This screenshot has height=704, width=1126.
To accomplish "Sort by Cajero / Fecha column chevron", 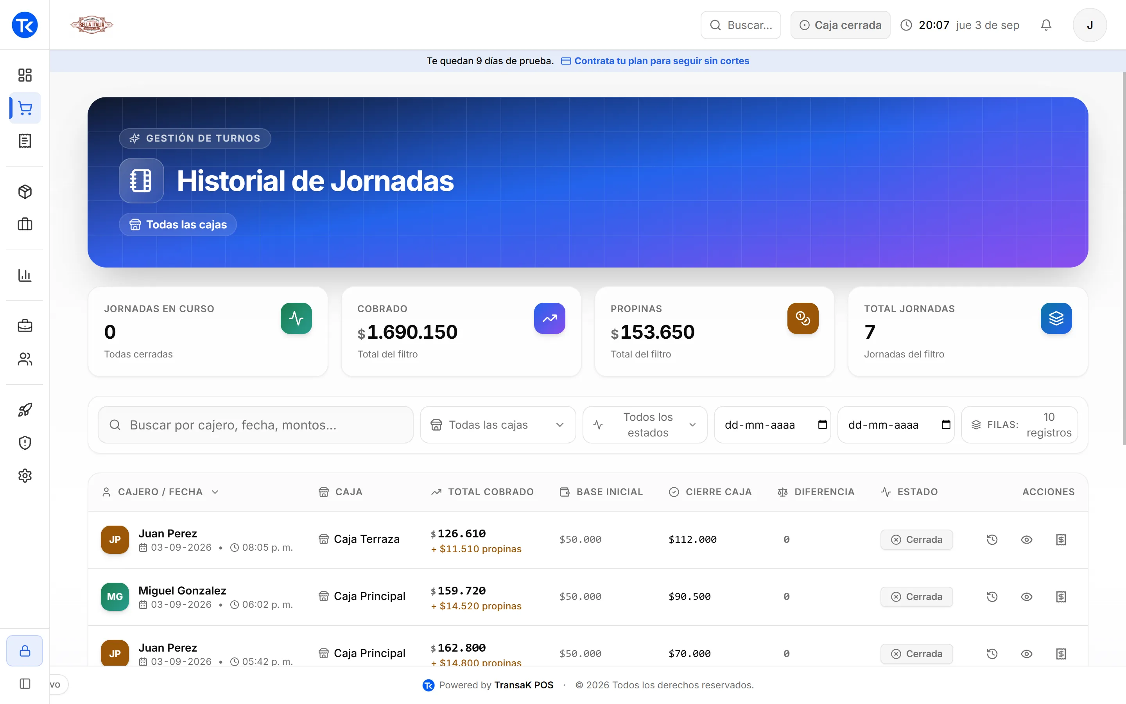I will pos(215,492).
